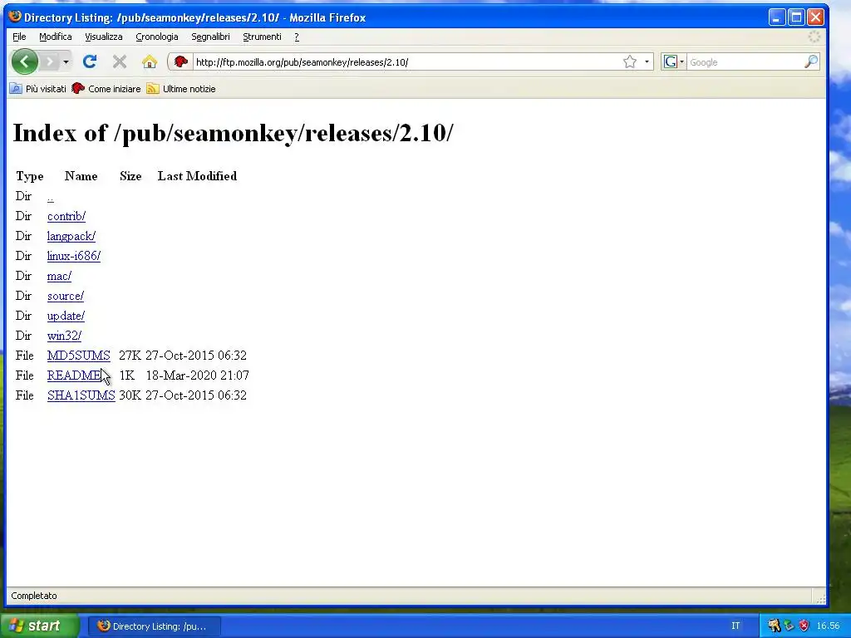The height and width of the screenshot is (638, 851).
Task: Click the first system tray icon
Action: pyautogui.click(x=774, y=626)
